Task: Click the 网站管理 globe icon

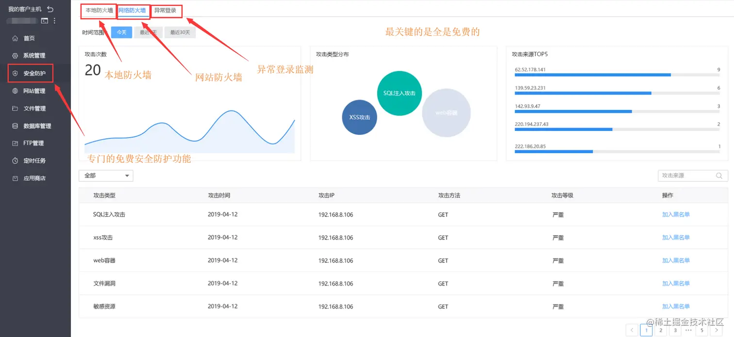Action: pyautogui.click(x=15, y=91)
